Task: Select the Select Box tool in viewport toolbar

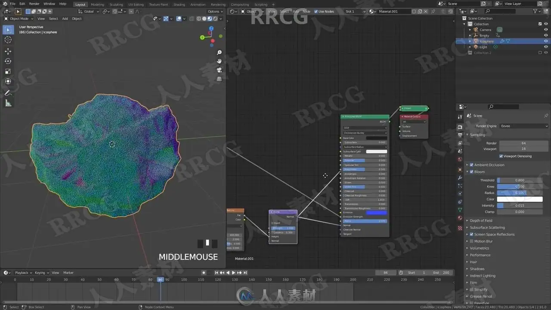Action: point(8,30)
